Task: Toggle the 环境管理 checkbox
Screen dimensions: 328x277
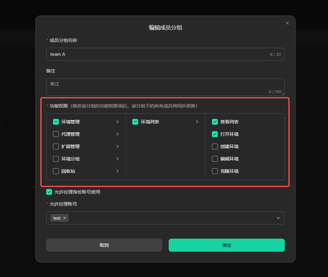Action: coord(56,122)
